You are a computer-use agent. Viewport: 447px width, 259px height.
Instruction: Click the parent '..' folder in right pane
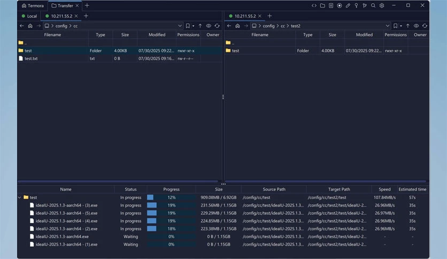pos(327,43)
